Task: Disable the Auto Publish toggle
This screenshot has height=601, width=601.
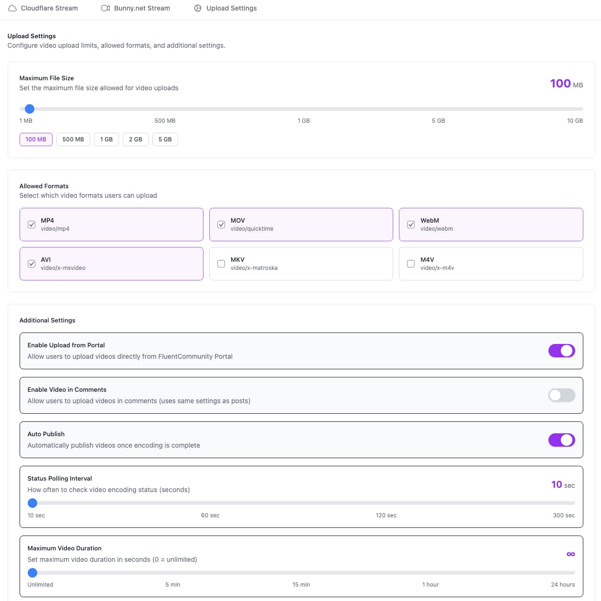Action: point(561,440)
